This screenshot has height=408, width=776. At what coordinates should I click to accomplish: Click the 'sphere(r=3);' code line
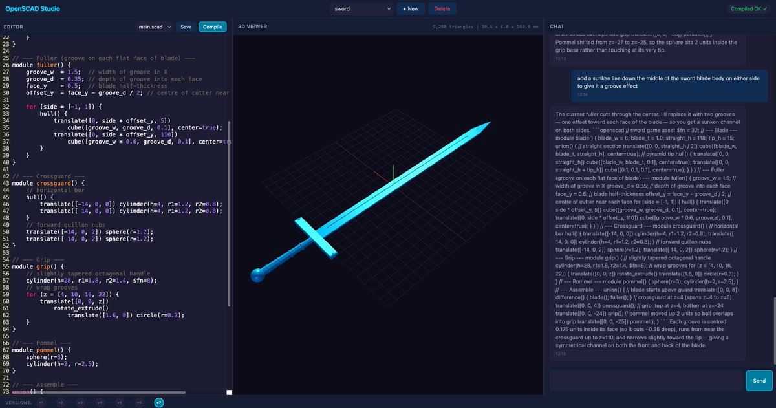coord(47,357)
